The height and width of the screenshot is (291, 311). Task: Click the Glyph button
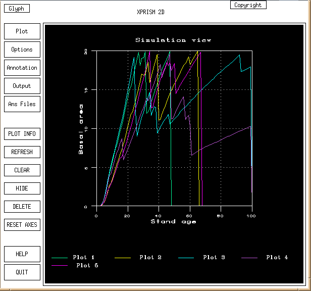17,9
